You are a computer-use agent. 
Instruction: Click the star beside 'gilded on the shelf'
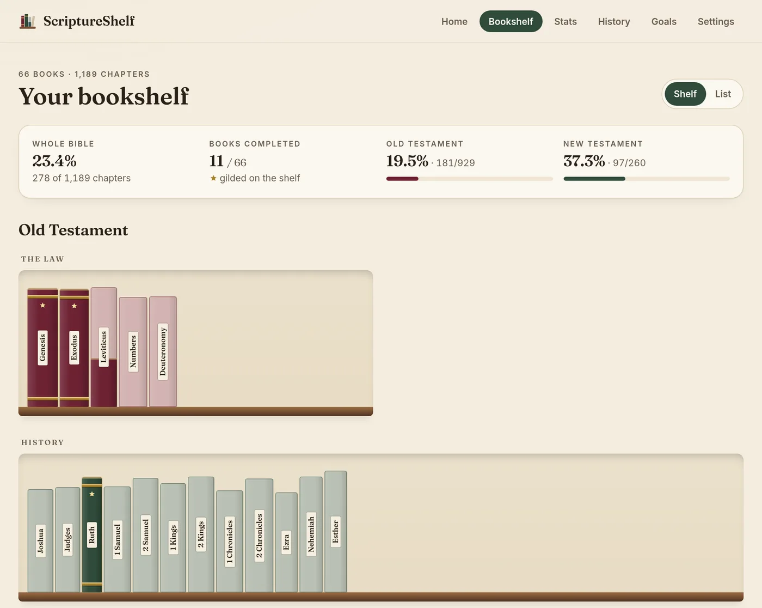point(213,178)
